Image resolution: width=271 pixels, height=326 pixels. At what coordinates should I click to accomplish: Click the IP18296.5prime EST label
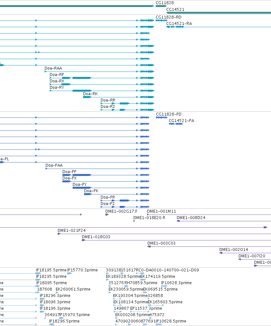(x=64, y=321)
